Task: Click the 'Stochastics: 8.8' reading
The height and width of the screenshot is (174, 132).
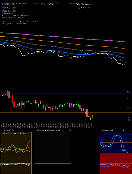Action: tap(8, 13)
